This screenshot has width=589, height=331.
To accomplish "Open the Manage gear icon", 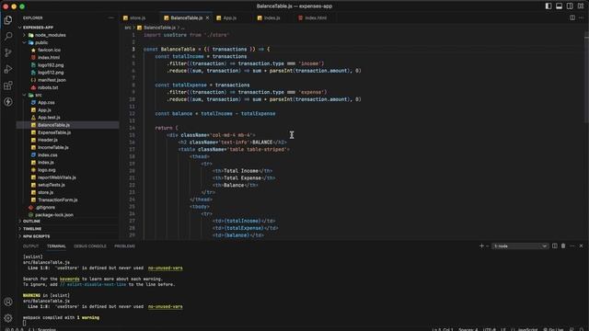I will pos(8,318).
